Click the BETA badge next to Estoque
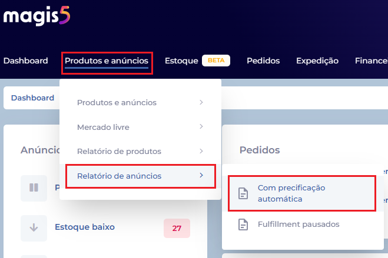The image size is (388, 258). tap(216, 61)
